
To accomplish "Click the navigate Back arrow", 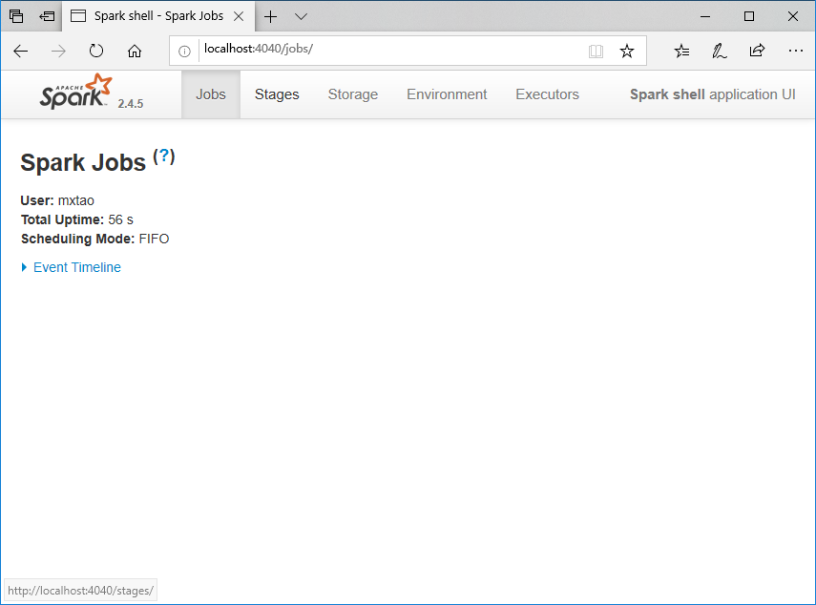I will (20, 52).
